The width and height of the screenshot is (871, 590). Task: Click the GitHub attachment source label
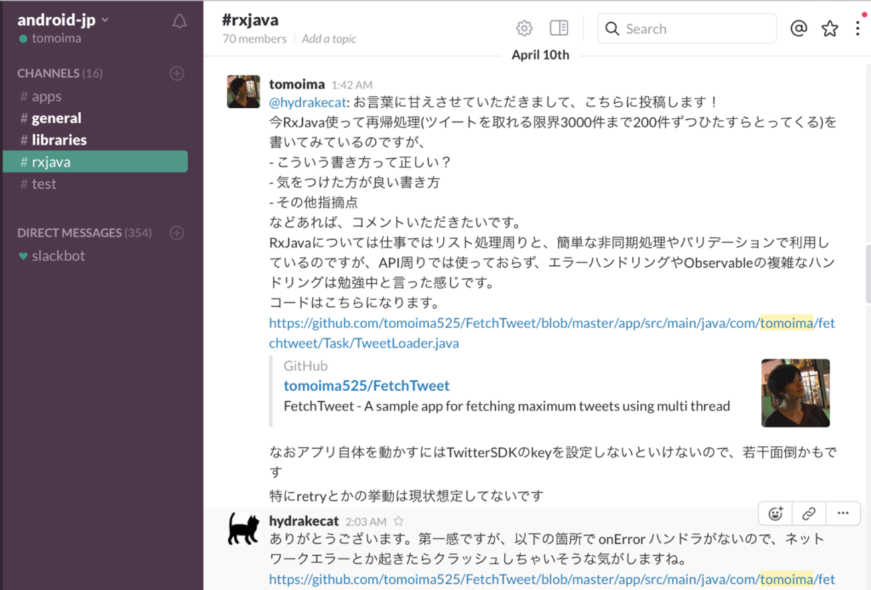pyautogui.click(x=306, y=366)
